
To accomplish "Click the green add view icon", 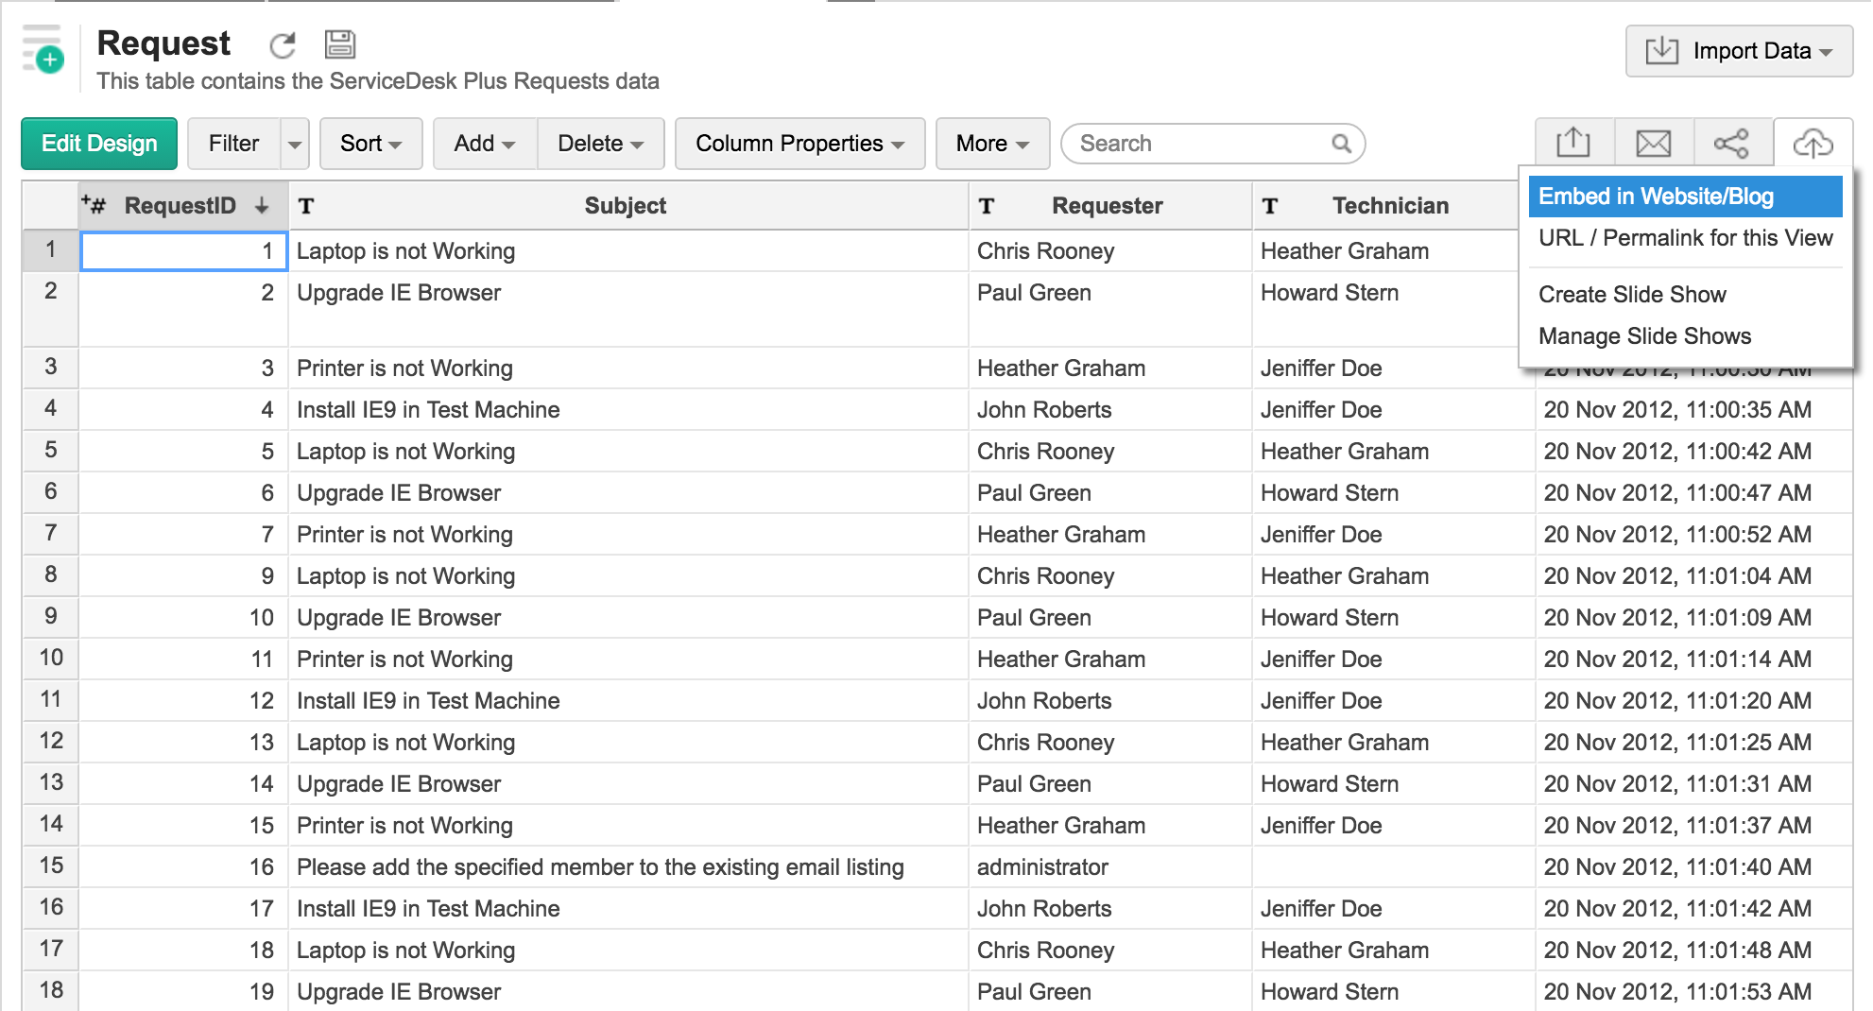I will [x=43, y=57].
